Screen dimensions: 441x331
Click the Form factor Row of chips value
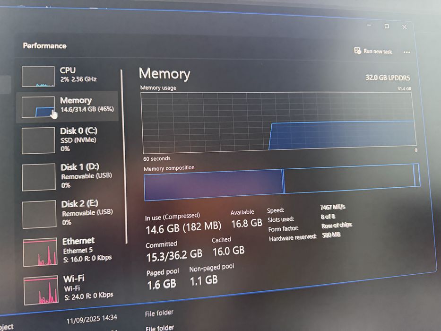click(337, 225)
